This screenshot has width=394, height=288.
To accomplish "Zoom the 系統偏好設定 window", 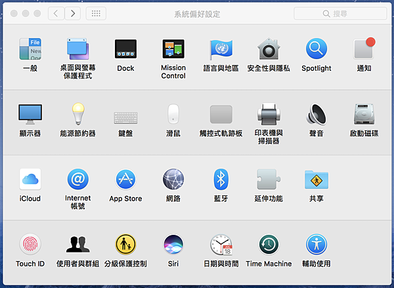I will pyautogui.click(x=37, y=13).
